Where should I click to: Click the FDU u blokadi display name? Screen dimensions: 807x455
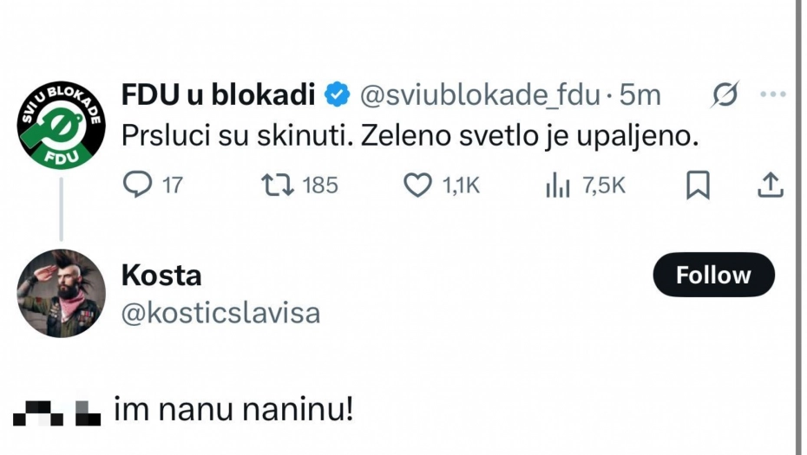coord(219,94)
